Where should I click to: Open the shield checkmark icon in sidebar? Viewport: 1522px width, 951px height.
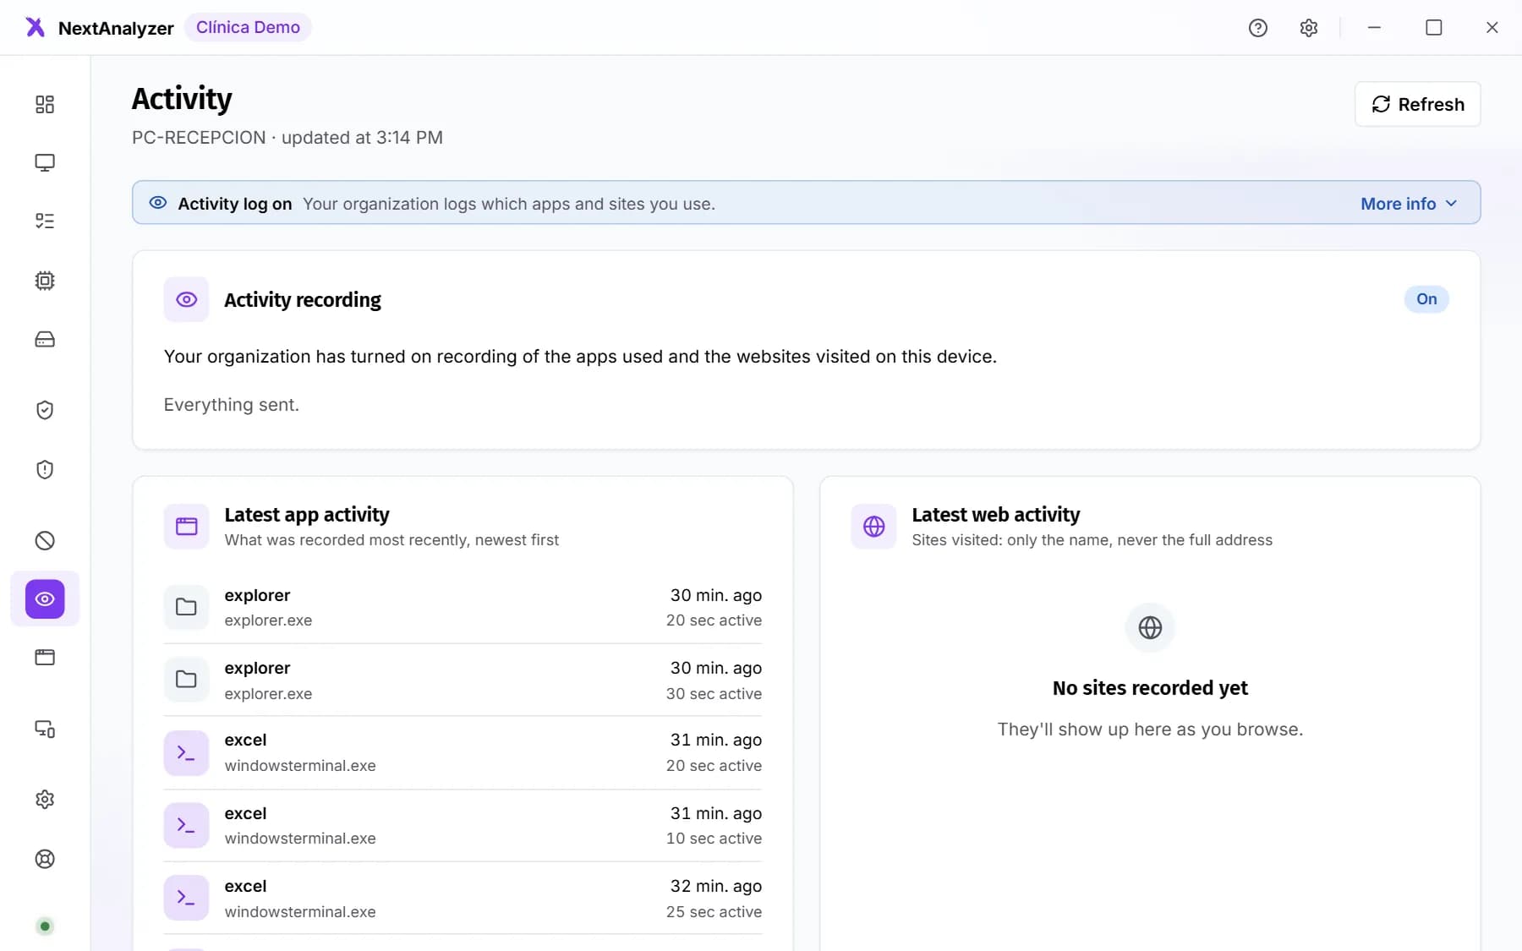point(45,410)
